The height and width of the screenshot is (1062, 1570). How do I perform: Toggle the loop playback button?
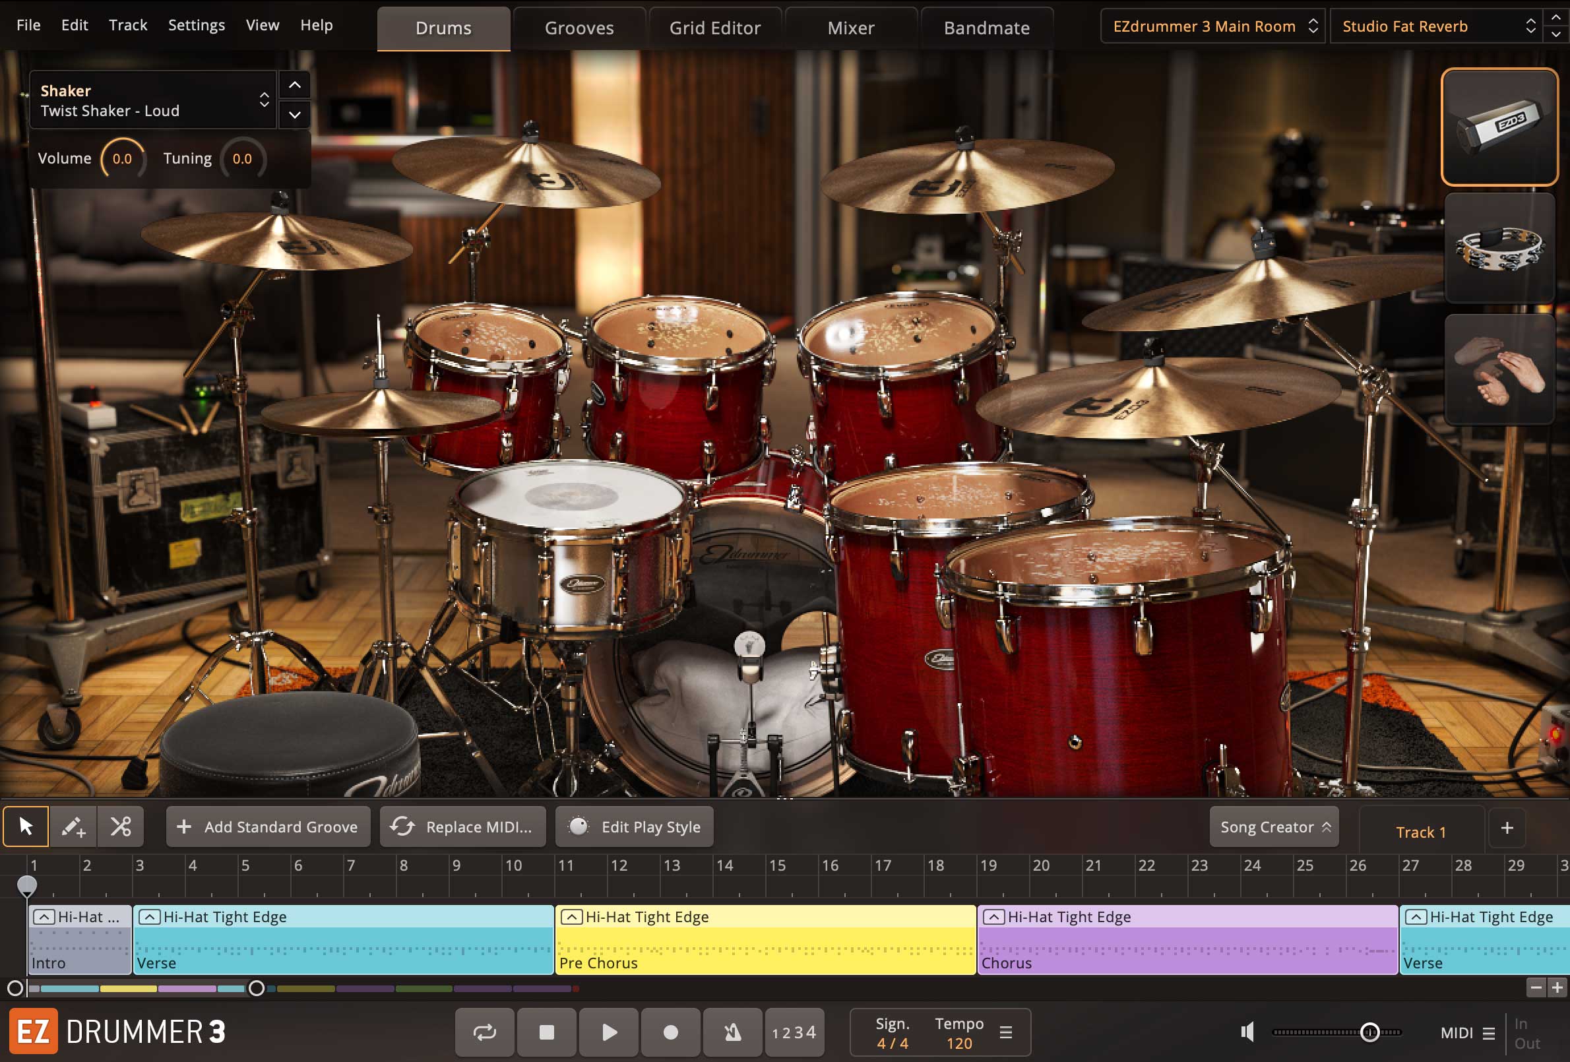tap(484, 1032)
